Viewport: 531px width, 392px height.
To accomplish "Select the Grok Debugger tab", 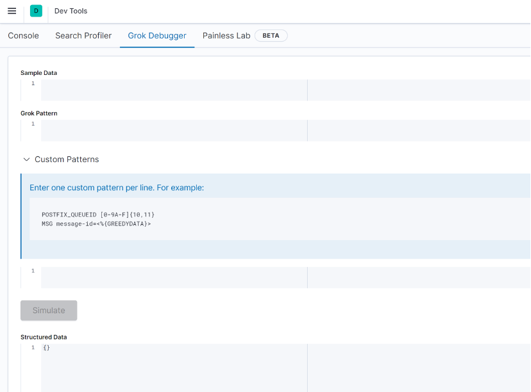I will 157,35.
